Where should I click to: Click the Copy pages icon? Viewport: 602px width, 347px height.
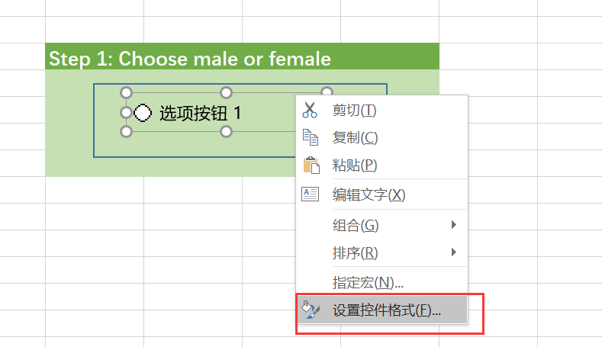coord(309,137)
